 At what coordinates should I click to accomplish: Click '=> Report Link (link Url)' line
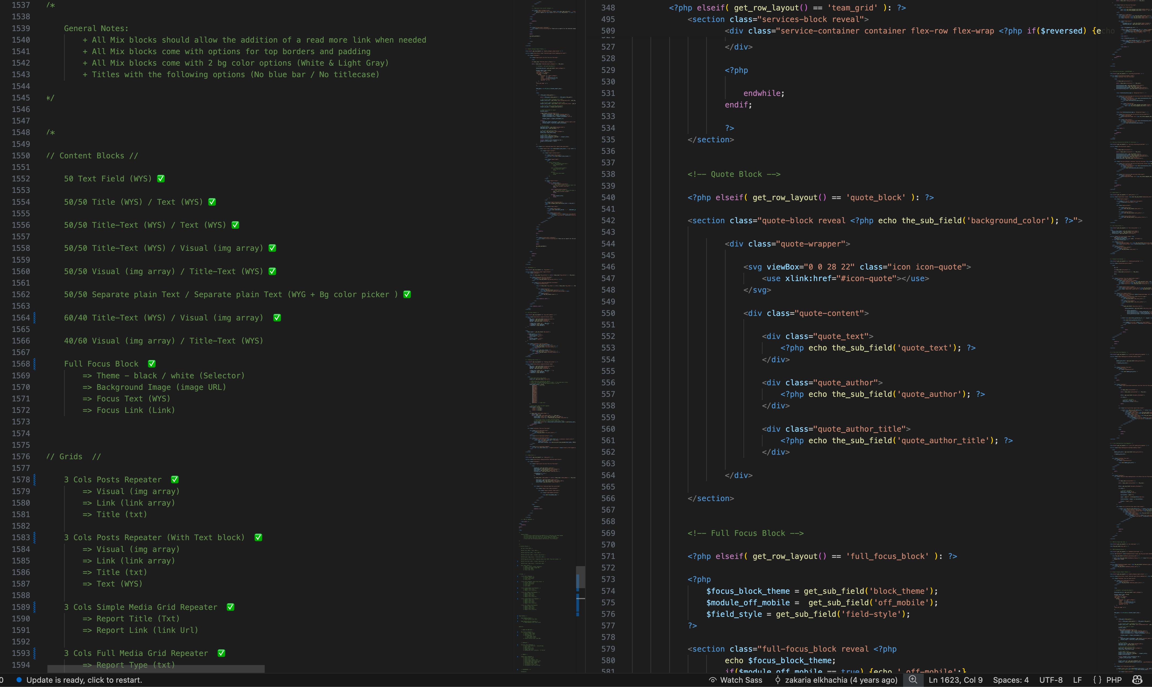140,630
